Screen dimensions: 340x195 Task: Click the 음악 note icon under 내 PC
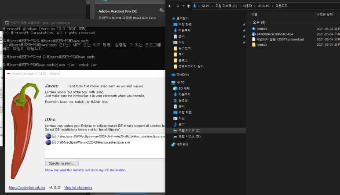[x=175, y=124]
